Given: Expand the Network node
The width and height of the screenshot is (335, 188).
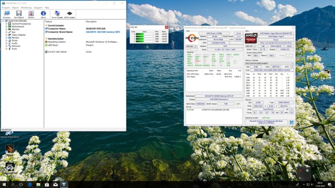Looking at the screenshot, I should tap(6, 46).
